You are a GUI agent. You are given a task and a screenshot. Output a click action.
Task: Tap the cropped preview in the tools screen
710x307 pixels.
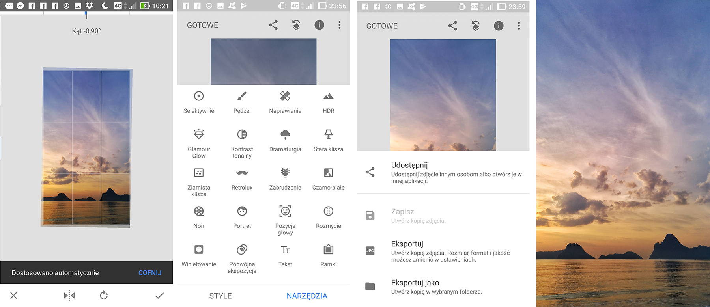point(263,61)
